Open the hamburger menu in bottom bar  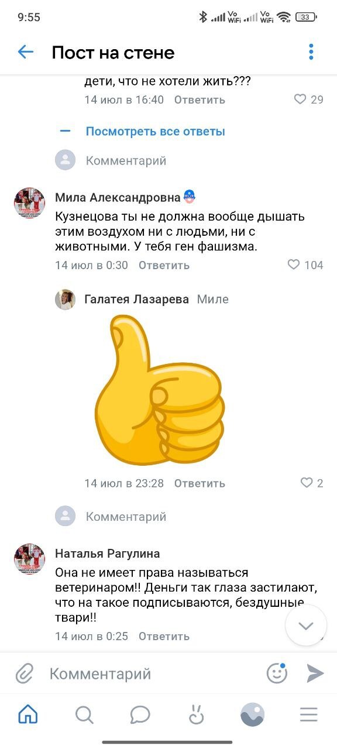click(x=308, y=714)
